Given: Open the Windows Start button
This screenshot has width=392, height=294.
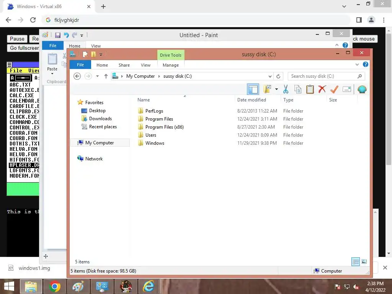Looking at the screenshot, I should pos(9,286).
